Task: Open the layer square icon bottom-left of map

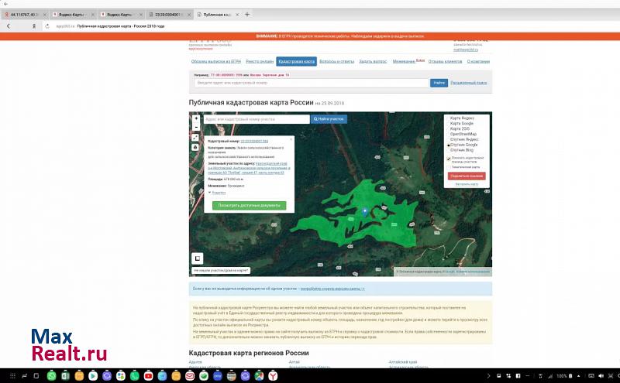Action: click(197, 258)
